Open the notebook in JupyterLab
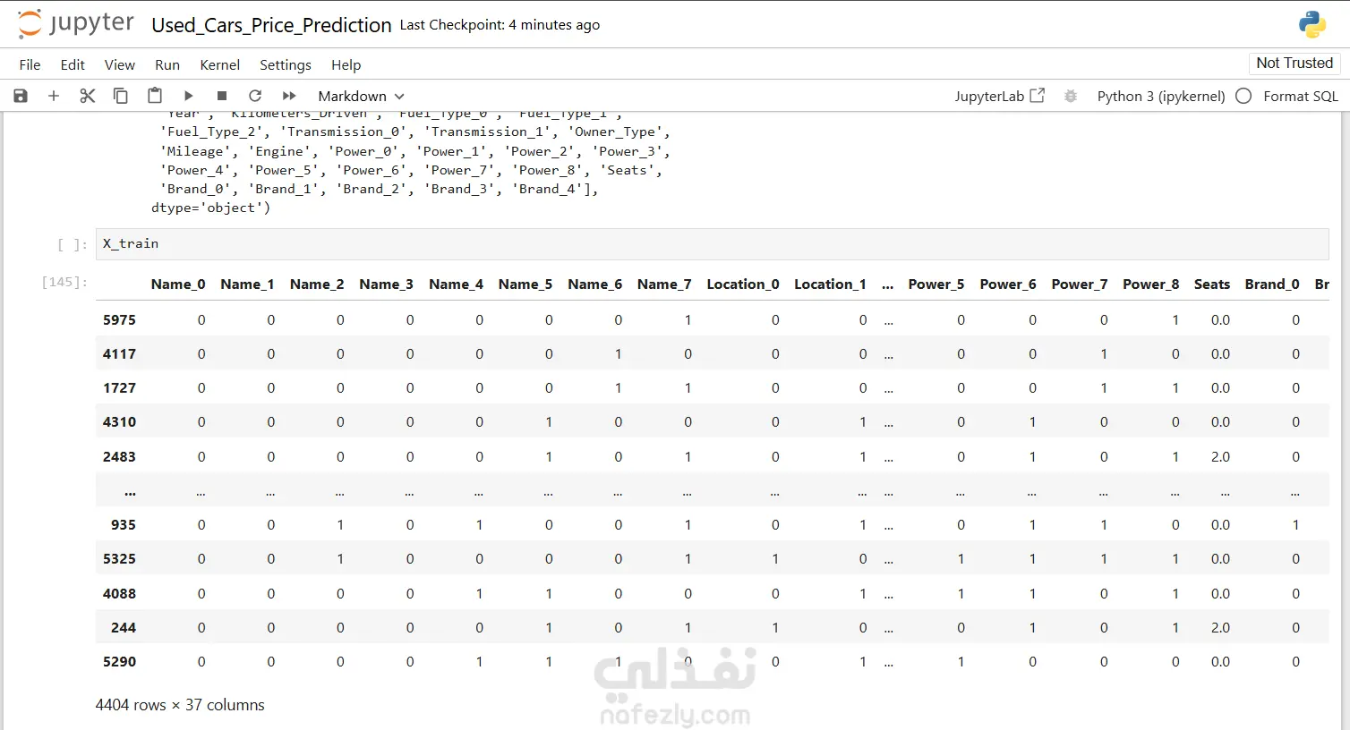1350x730 pixels. tap(999, 96)
